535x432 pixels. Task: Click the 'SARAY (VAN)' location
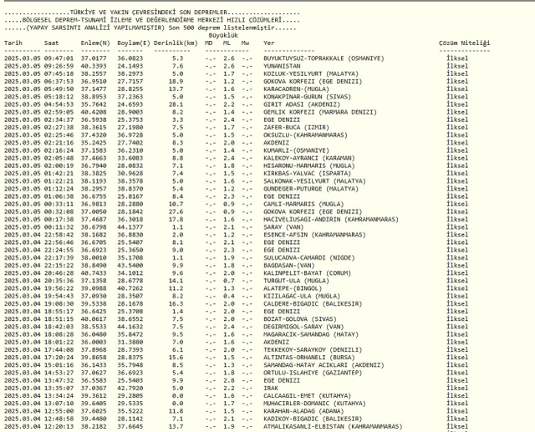click(x=283, y=227)
